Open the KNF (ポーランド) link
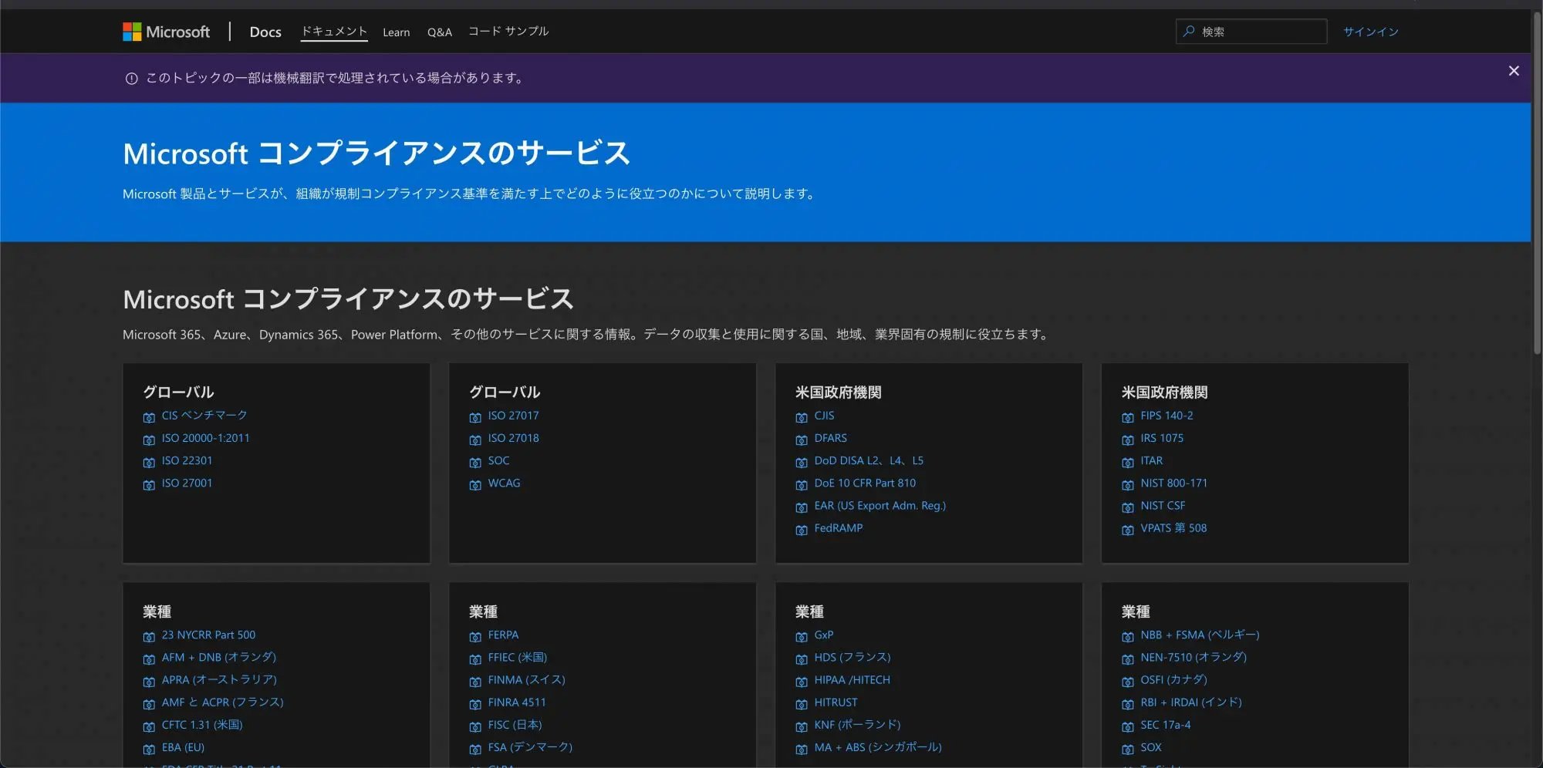1543x768 pixels. point(858,724)
